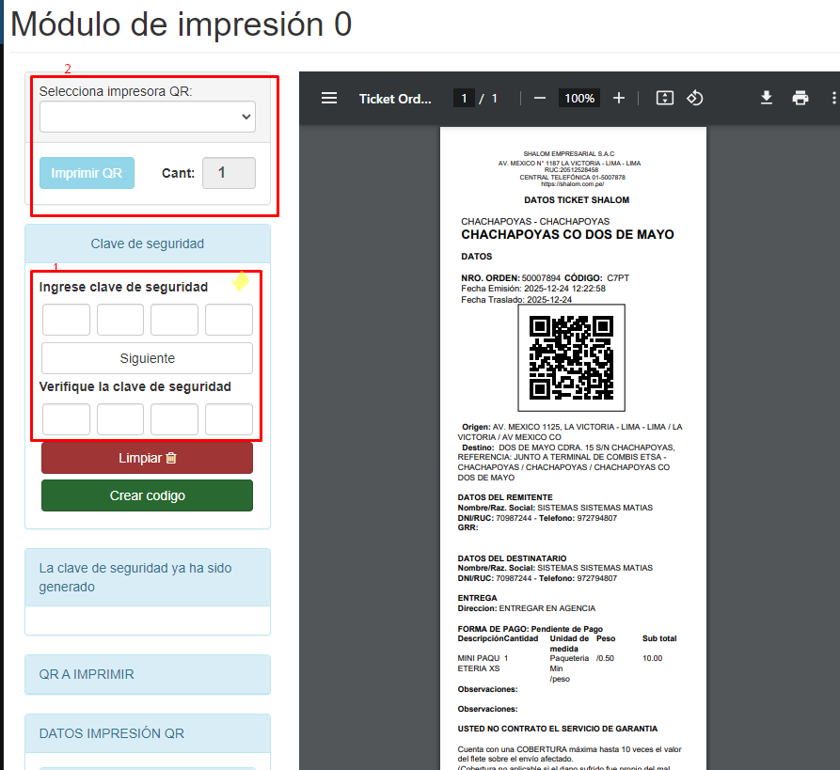Click the QR code in the ticket
The image size is (840, 770).
click(x=571, y=357)
